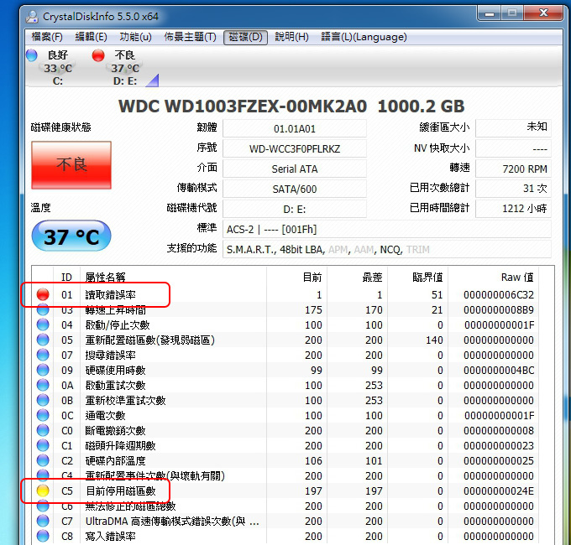Click the power on hours field 1212 小時
This screenshot has width=571, height=545.
pyautogui.click(x=513, y=208)
